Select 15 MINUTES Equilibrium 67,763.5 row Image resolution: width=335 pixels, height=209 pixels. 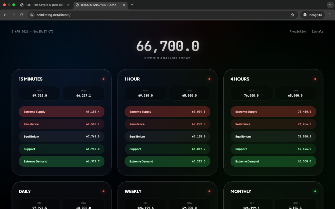tap(61, 137)
